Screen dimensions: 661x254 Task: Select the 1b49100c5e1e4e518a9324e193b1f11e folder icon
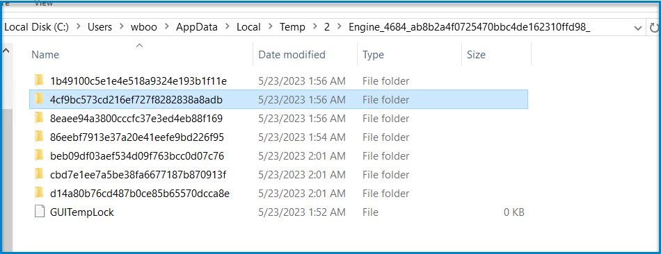tap(39, 81)
